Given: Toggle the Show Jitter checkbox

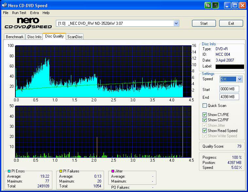Looking at the screenshot, I should pos(204,125).
